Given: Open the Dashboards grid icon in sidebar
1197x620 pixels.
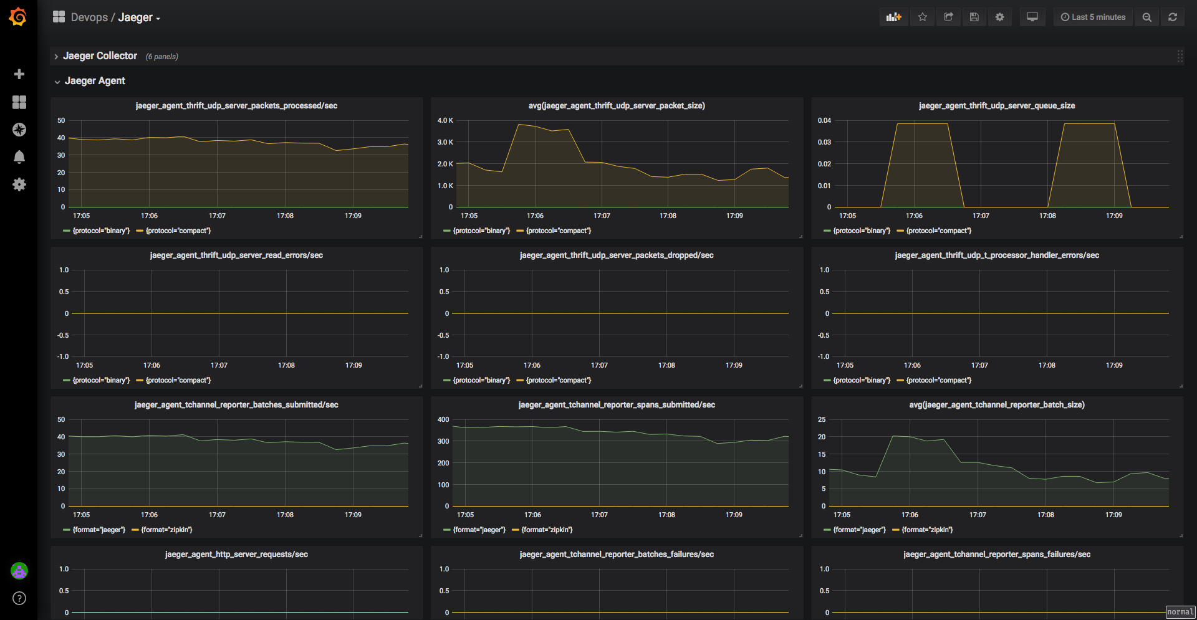Looking at the screenshot, I should (19, 102).
